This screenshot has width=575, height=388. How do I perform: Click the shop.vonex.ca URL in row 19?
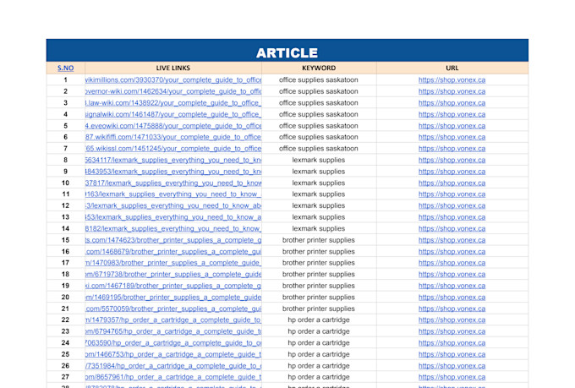[x=452, y=286]
